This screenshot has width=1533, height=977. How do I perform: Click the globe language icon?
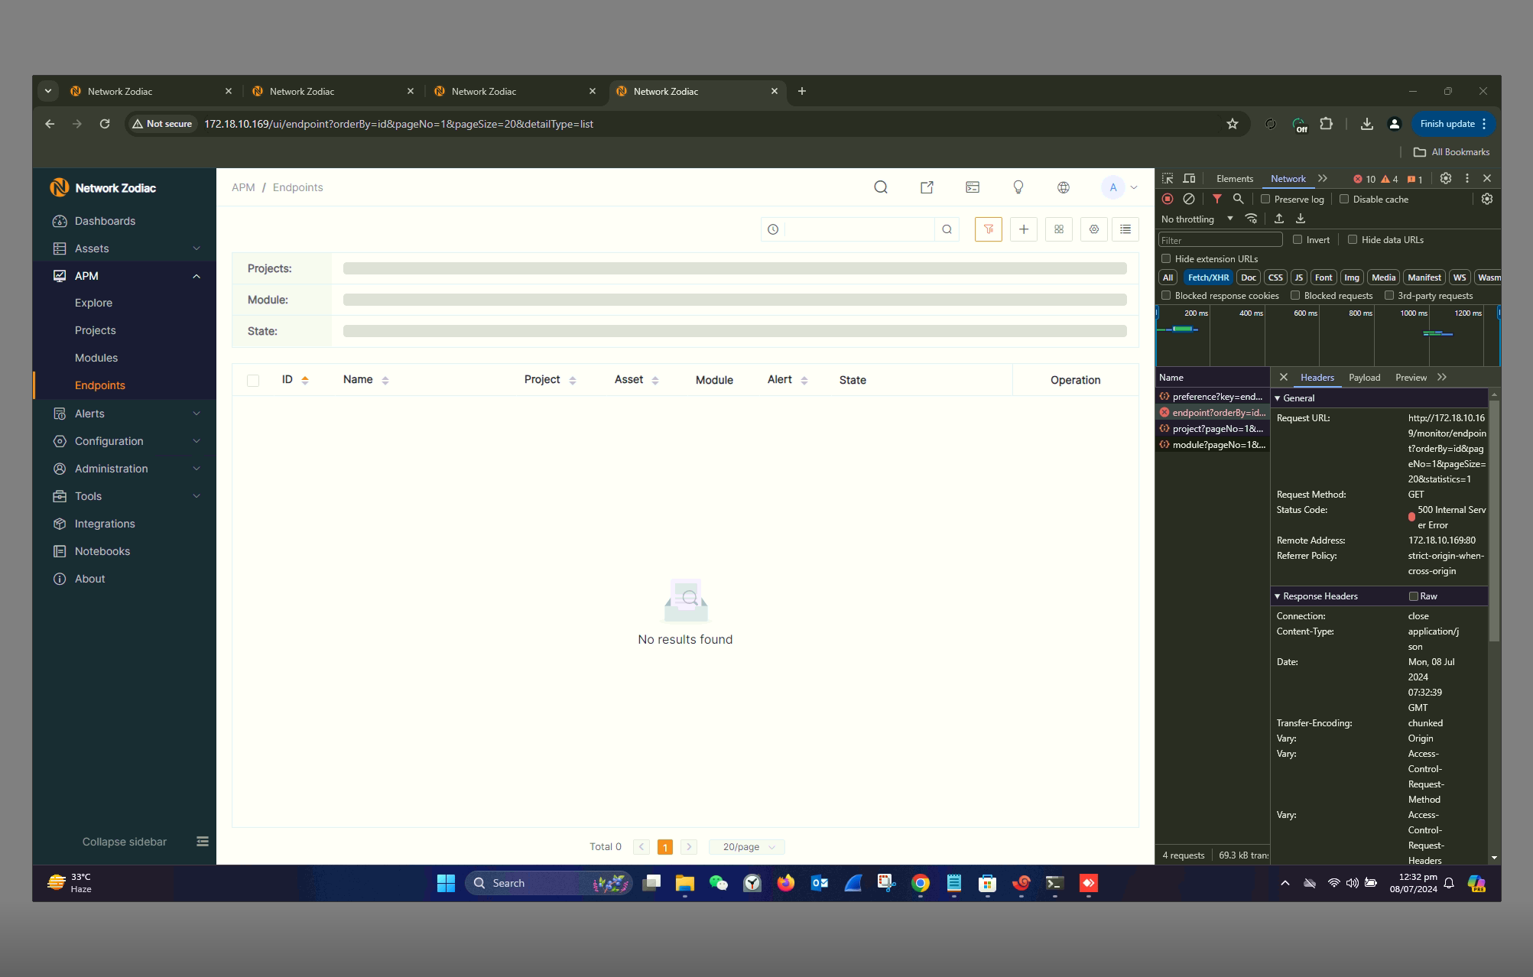click(1063, 187)
